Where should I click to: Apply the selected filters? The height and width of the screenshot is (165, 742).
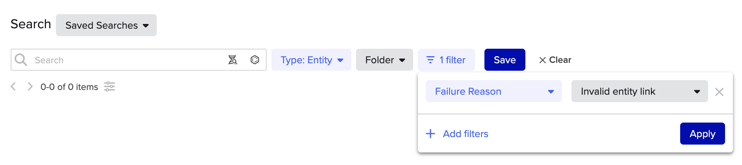point(703,134)
